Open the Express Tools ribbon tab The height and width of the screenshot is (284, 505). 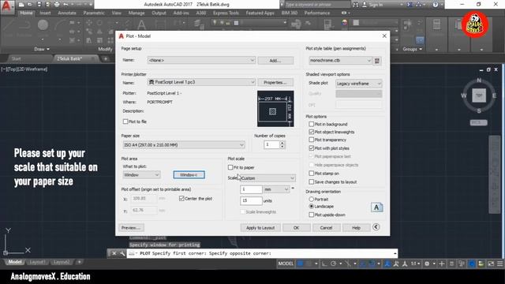pos(226,13)
